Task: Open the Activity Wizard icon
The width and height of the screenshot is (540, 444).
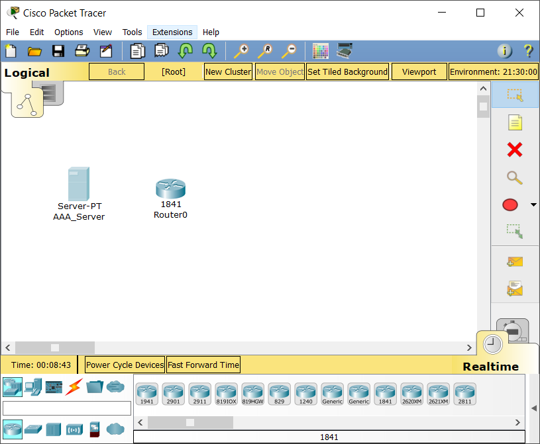Action: point(106,51)
